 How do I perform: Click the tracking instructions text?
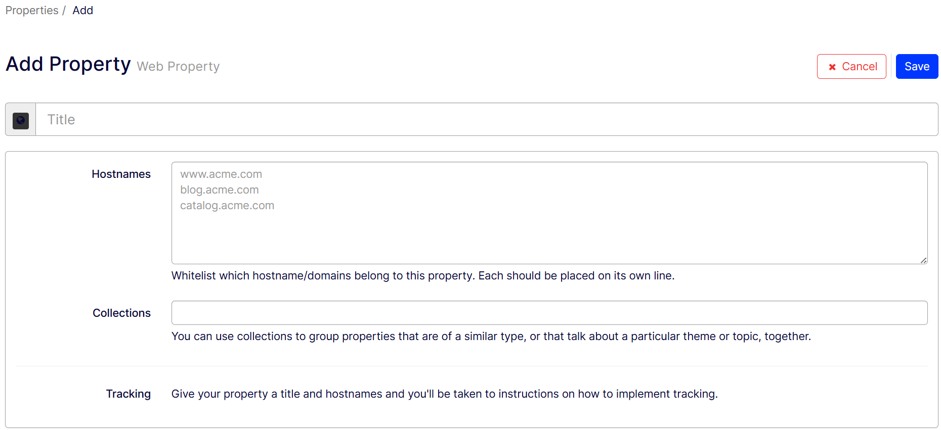(x=444, y=394)
